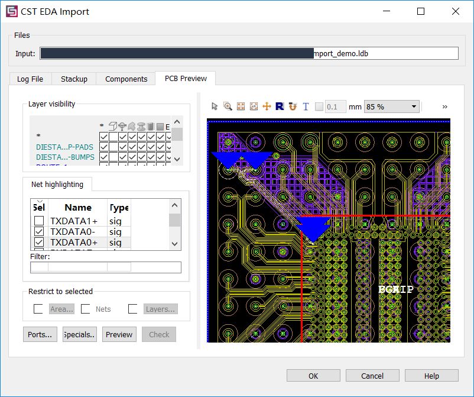The image size is (474, 397).
Task: Open Help for EDA Import
Action: tap(431, 376)
